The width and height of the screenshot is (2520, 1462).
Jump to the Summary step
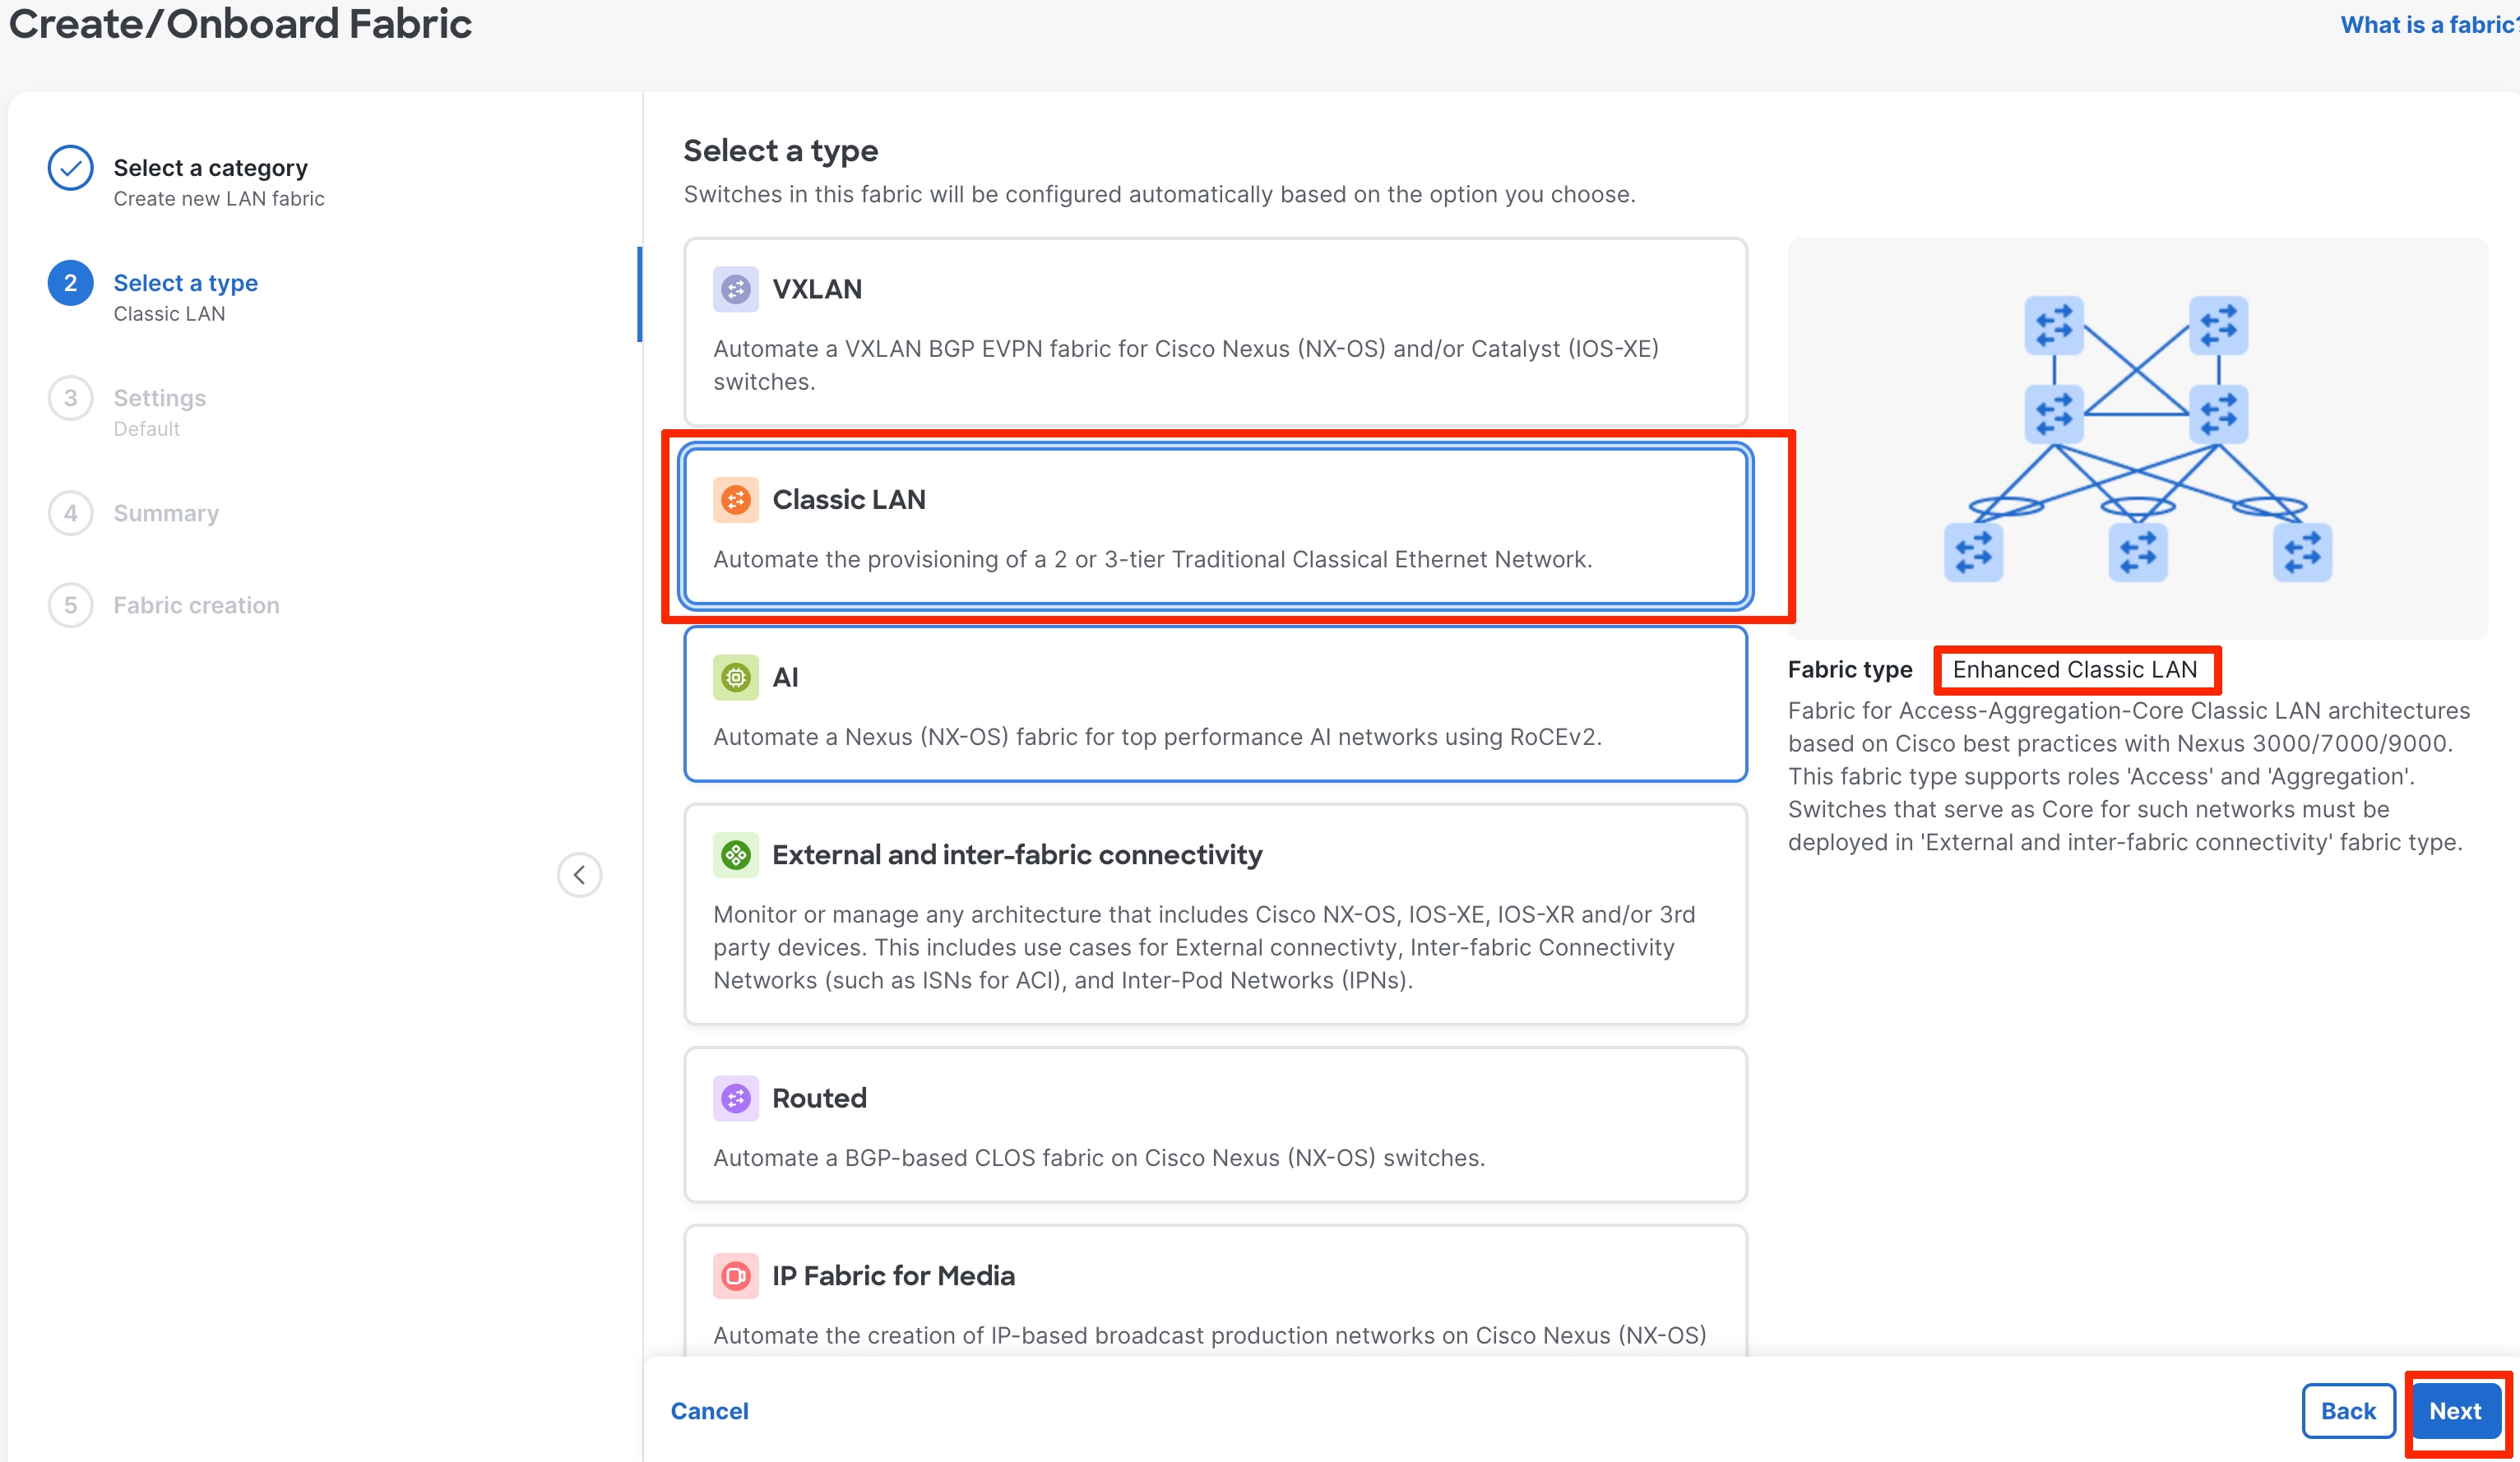166,513
